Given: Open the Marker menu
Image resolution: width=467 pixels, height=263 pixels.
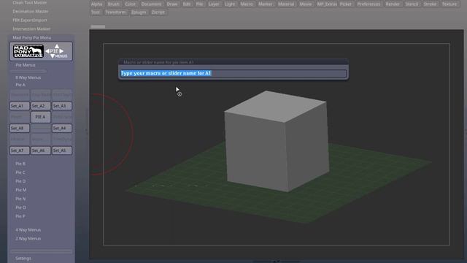Looking at the screenshot, I should point(266,4).
